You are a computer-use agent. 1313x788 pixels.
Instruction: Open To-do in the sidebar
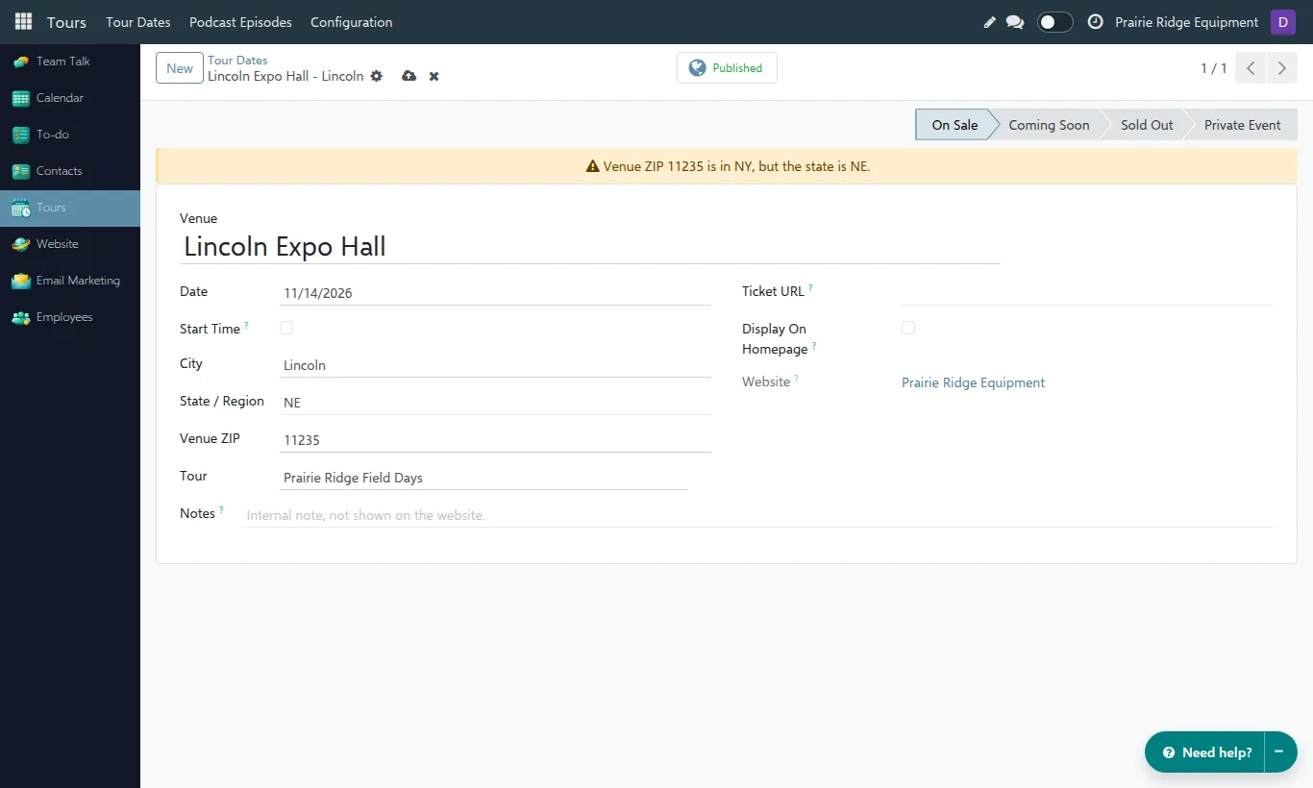[x=70, y=135]
